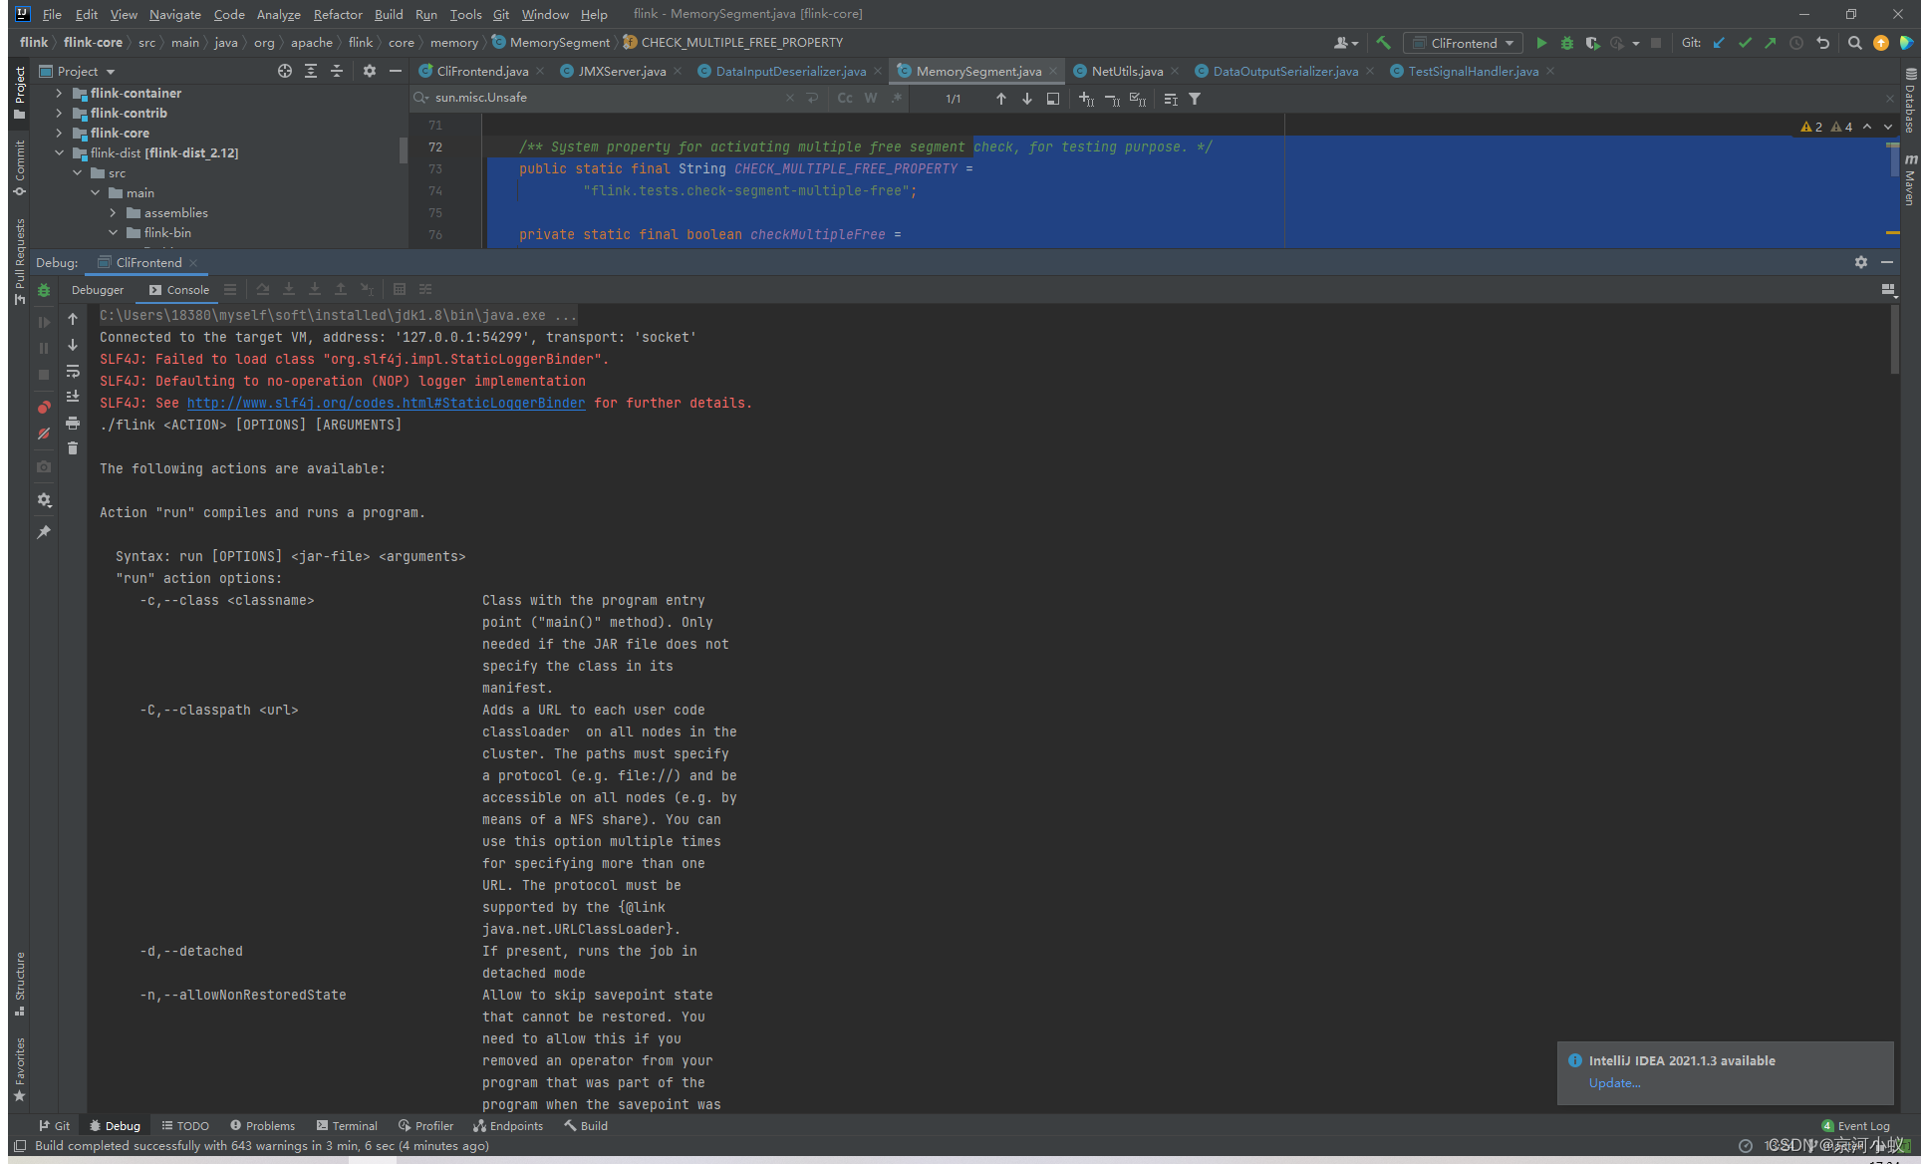This screenshot has width=1921, height=1164.
Task: Open debug settings gear in left strip
Action: pyautogui.click(x=44, y=499)
